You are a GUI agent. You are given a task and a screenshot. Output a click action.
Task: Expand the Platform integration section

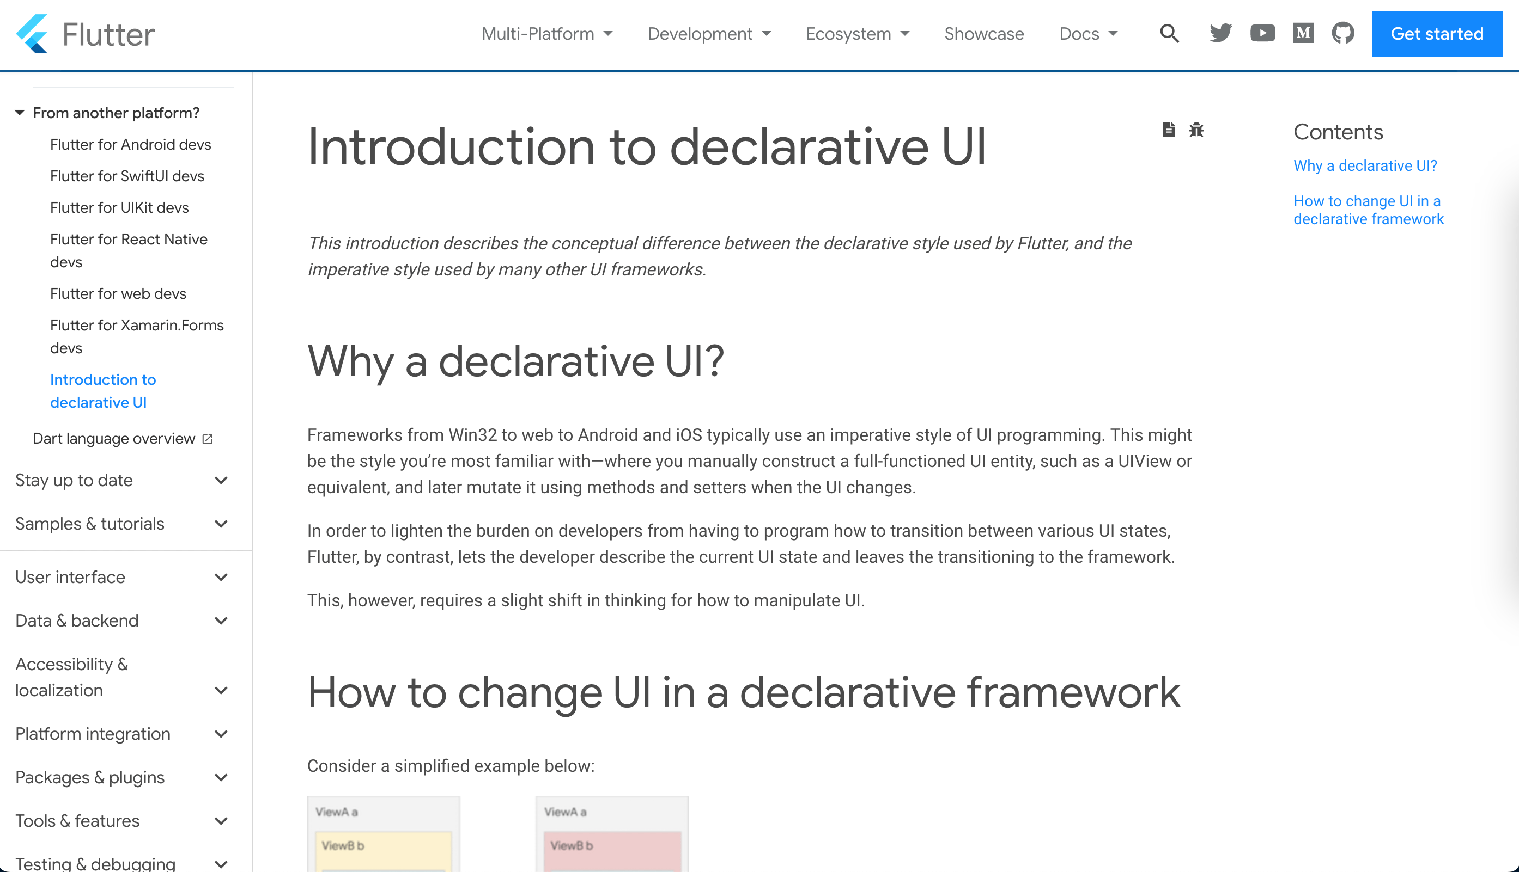coord(121,734)
